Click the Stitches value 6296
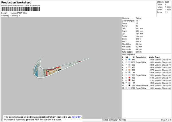The height and width of the screenshot is (122, 172). [167, 2]
